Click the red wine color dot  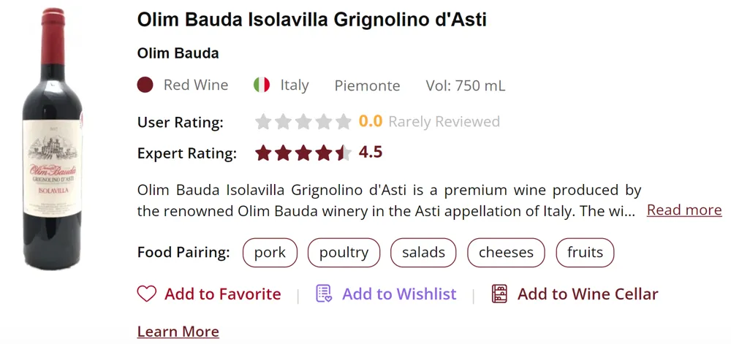(x=145, y=85)
